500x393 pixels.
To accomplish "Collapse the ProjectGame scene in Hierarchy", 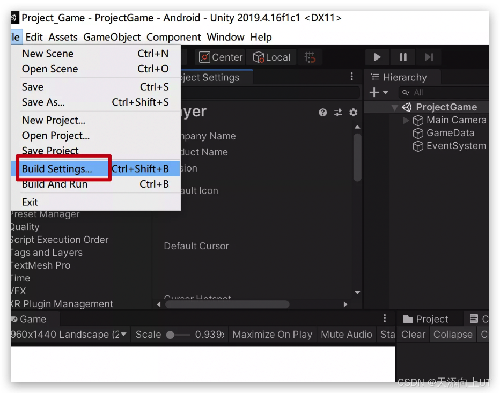I will click(x=395, y=107).
